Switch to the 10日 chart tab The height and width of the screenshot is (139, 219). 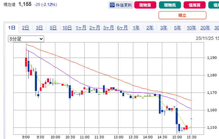coord(67,28)
